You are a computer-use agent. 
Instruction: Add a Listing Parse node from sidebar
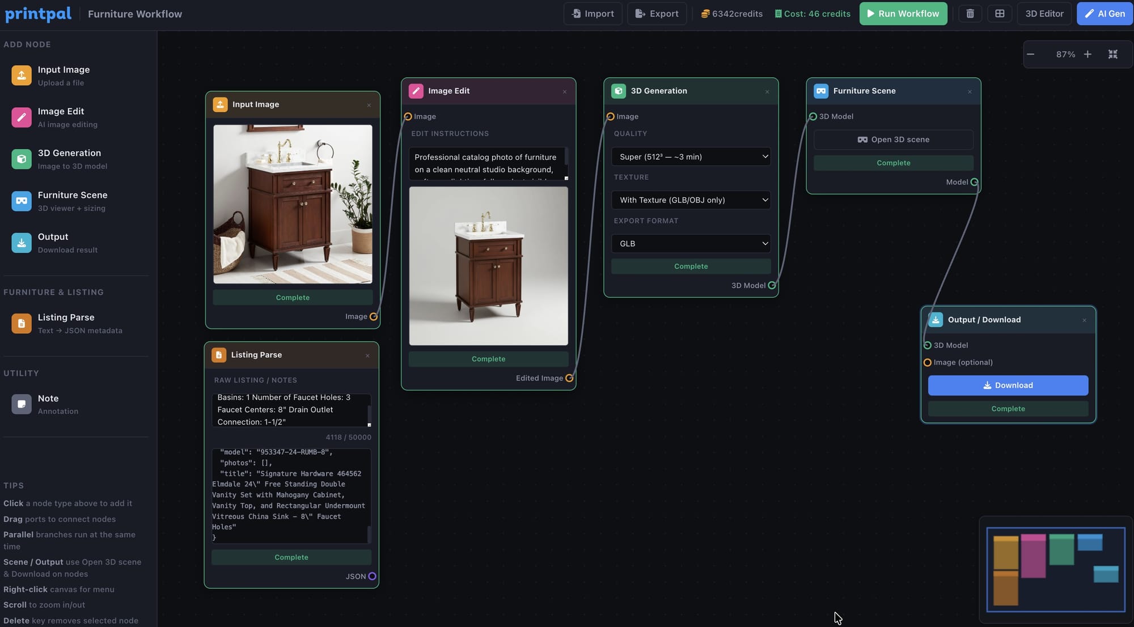click(x=66, y=323)
